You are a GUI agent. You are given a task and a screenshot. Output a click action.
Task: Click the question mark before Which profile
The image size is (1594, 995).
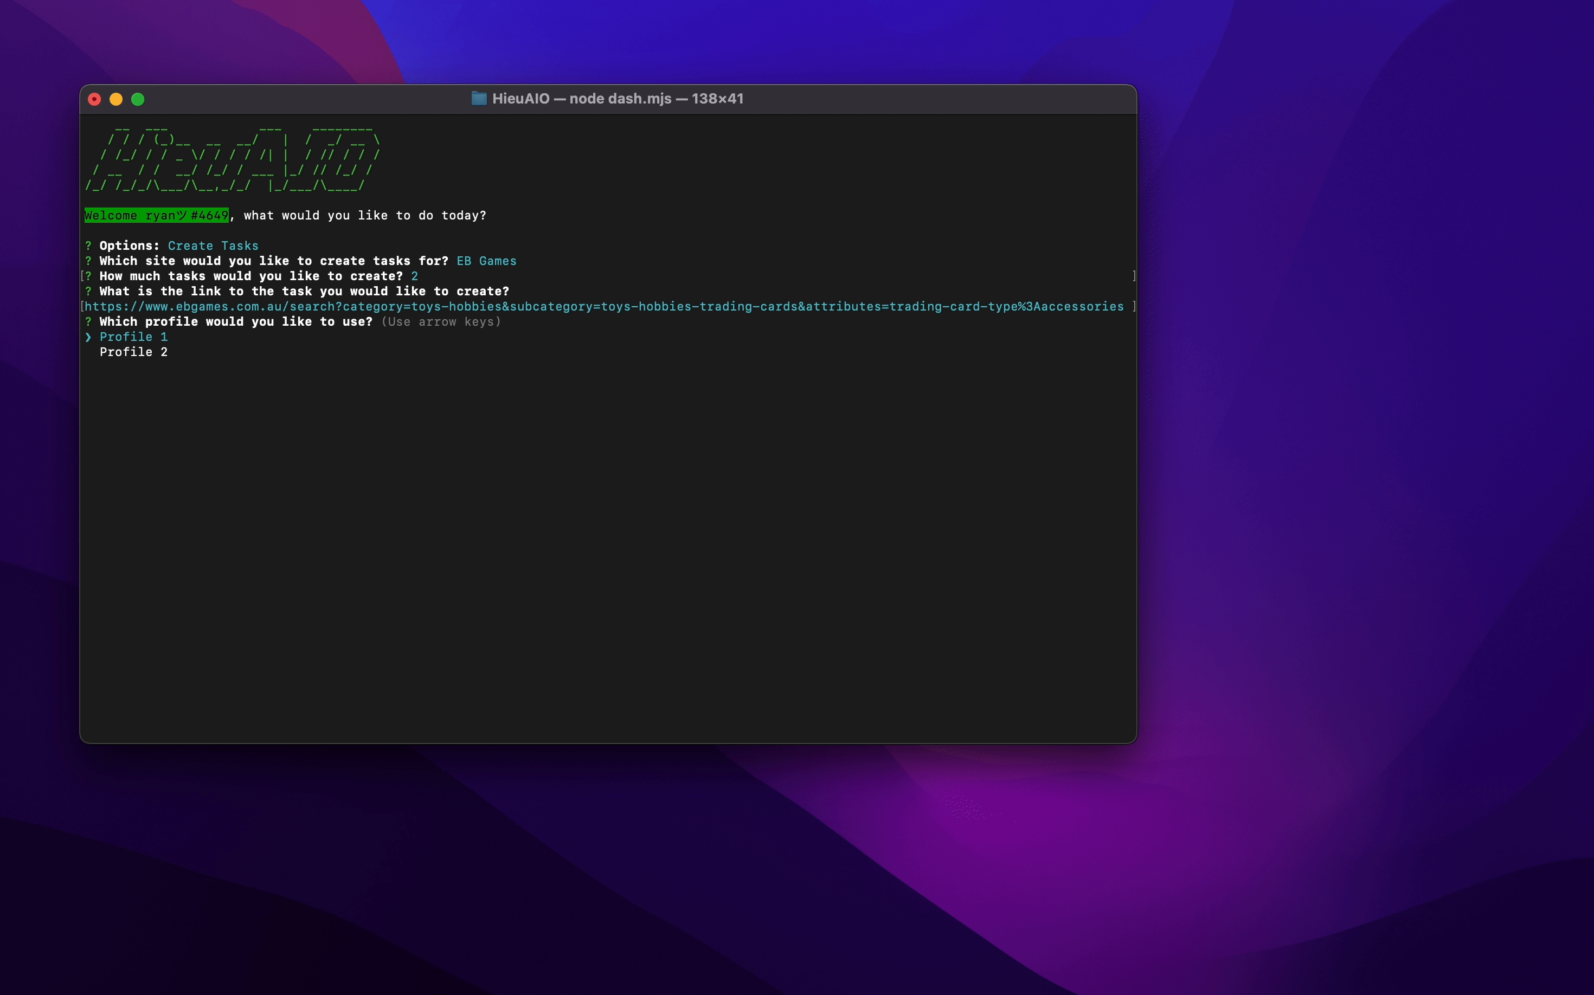[x=88, y=322]
